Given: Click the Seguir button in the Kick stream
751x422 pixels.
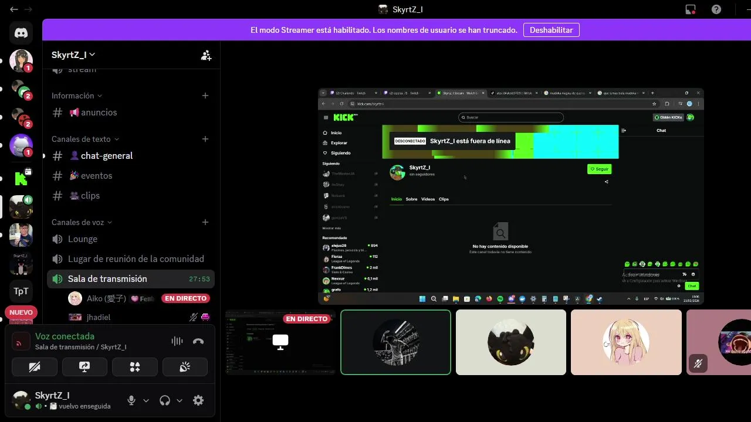Looking at the screenshot, I should coord(599,169).
